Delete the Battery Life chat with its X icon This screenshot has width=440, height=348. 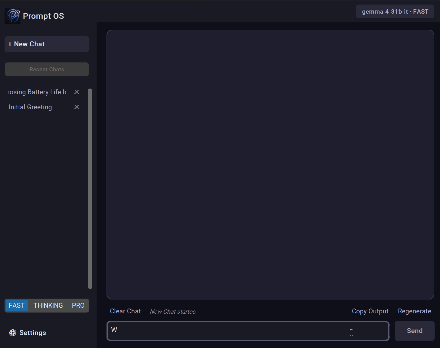click(x=77, y=92)
